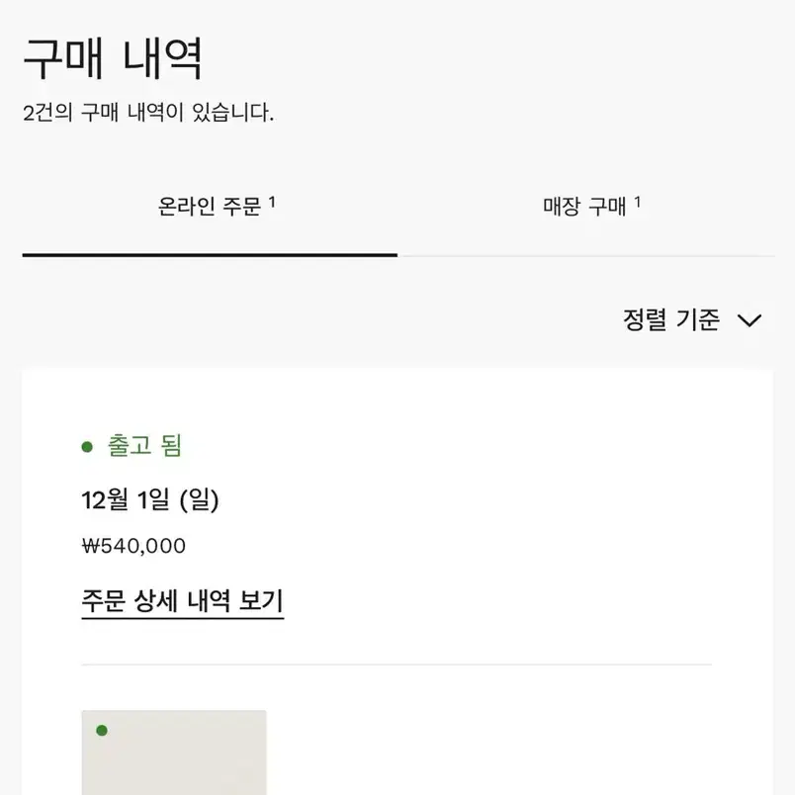
Task: Click the green status dot beside 출고 됨
Action: click(87, 447)
